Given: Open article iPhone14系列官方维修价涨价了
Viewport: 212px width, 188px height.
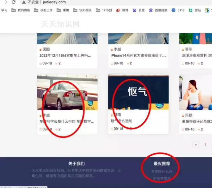Looking at the screenshot, I should click(x=138, y=56).
